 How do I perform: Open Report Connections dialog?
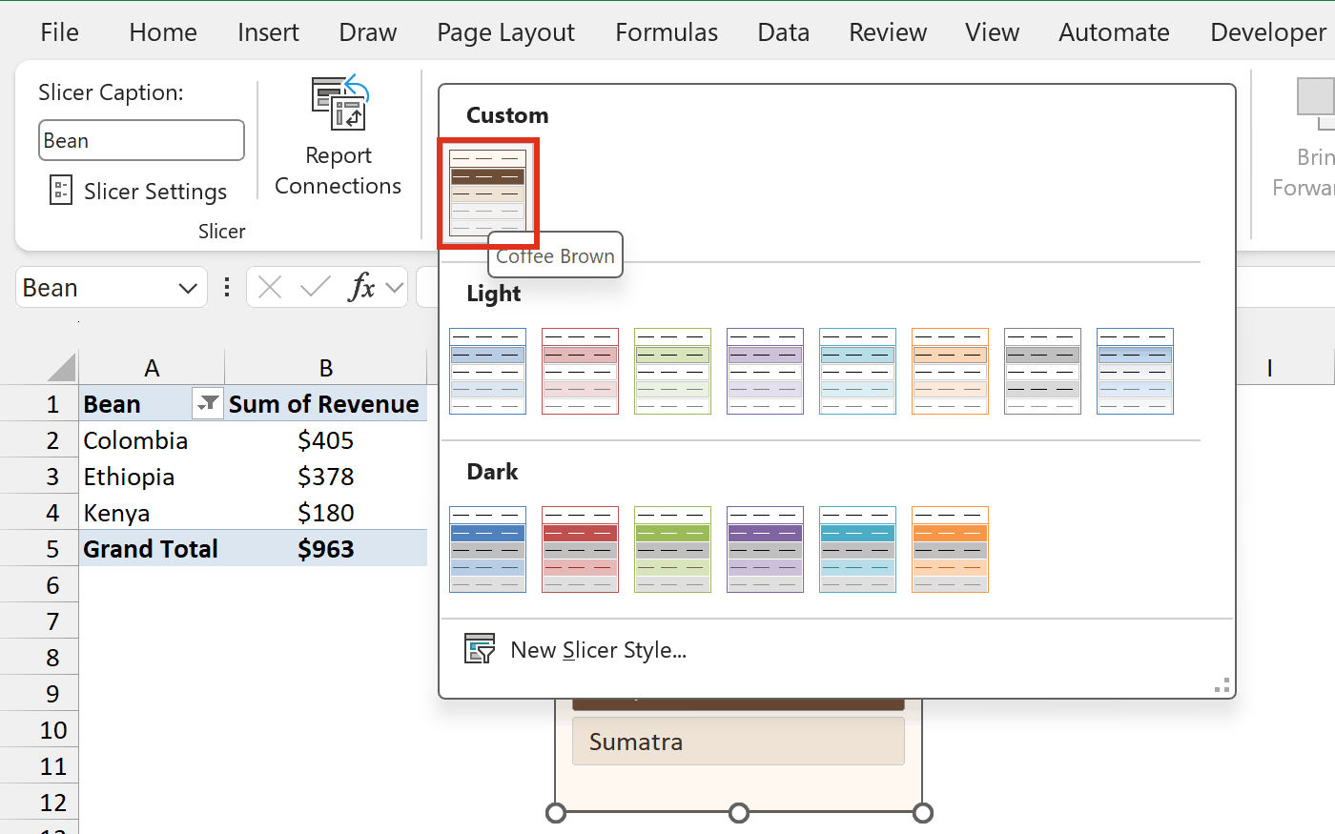coord(339,136)
